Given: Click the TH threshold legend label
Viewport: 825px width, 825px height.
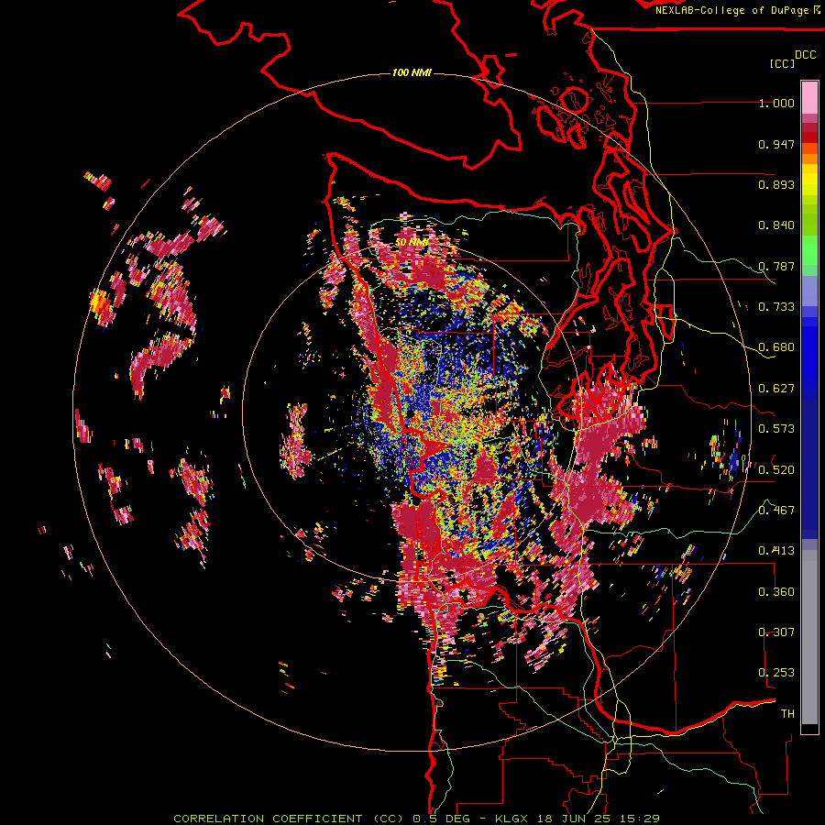Looking at the screenshot, I should 787,714.
